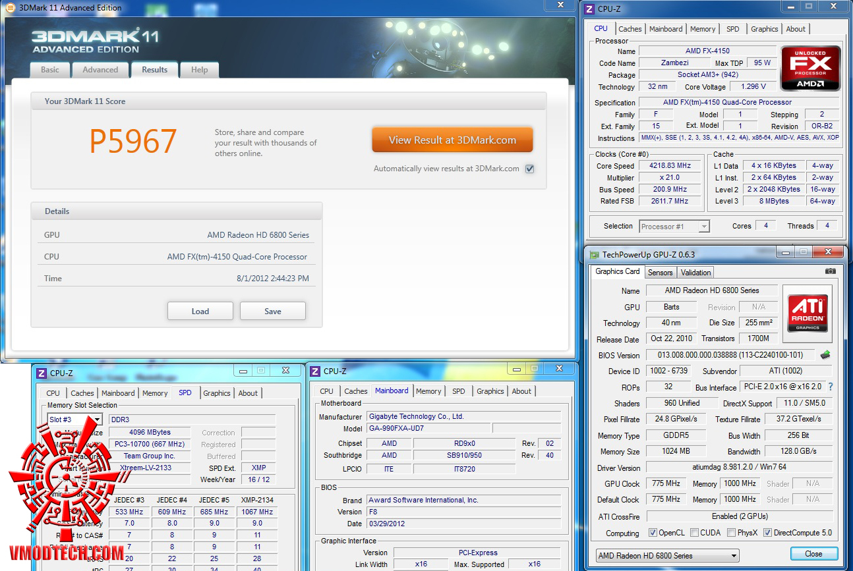This screenshot has height=571, width=853.
Task: Click the GPU-Z title bar chip icon
Action: [595, 255]
